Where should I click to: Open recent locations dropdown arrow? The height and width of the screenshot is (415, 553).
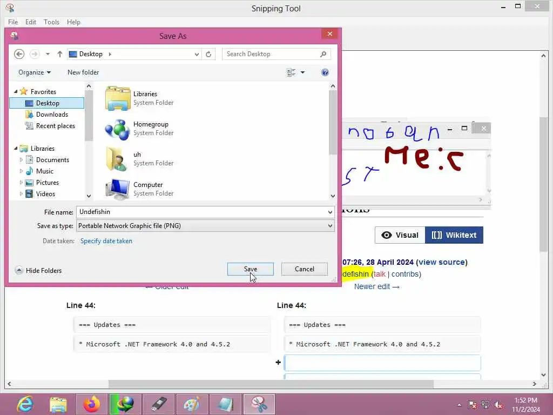click(x=48, y=54)
